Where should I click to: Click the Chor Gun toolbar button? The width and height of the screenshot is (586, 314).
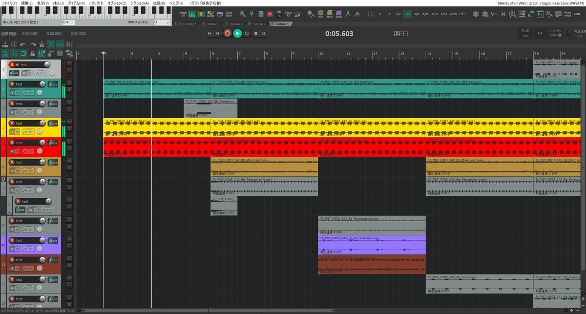coord(229,14)
